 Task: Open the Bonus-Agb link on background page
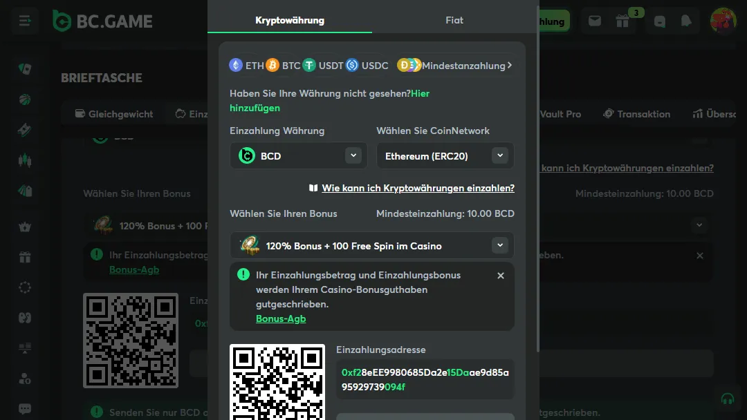[x=134, y=269]
